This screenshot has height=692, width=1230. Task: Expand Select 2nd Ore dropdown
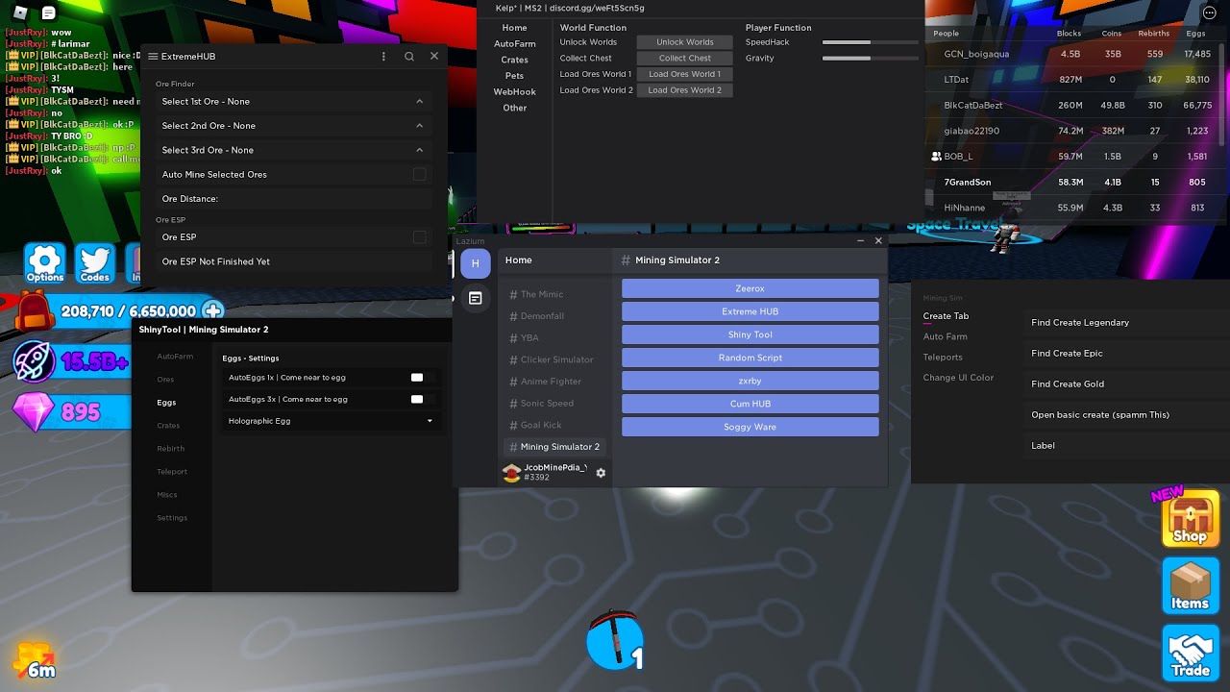point(294,126)
